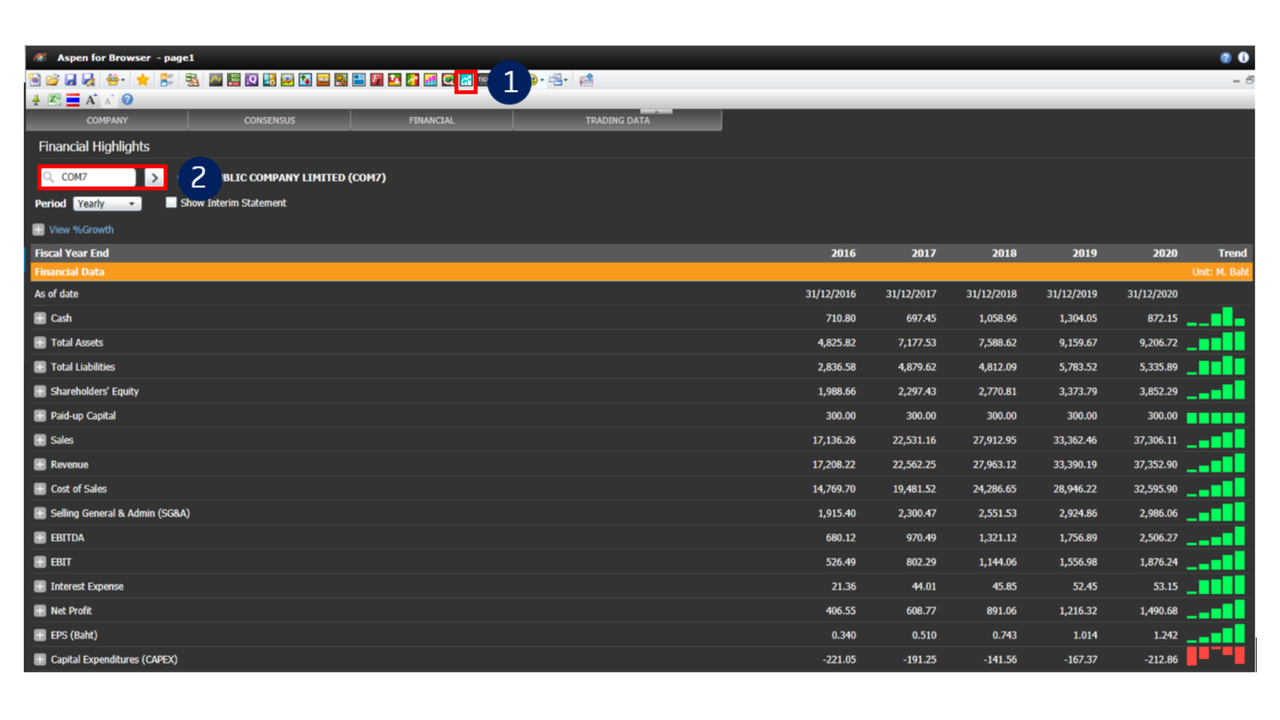Enable Show Interim Statement checkbox

point(171,203)
